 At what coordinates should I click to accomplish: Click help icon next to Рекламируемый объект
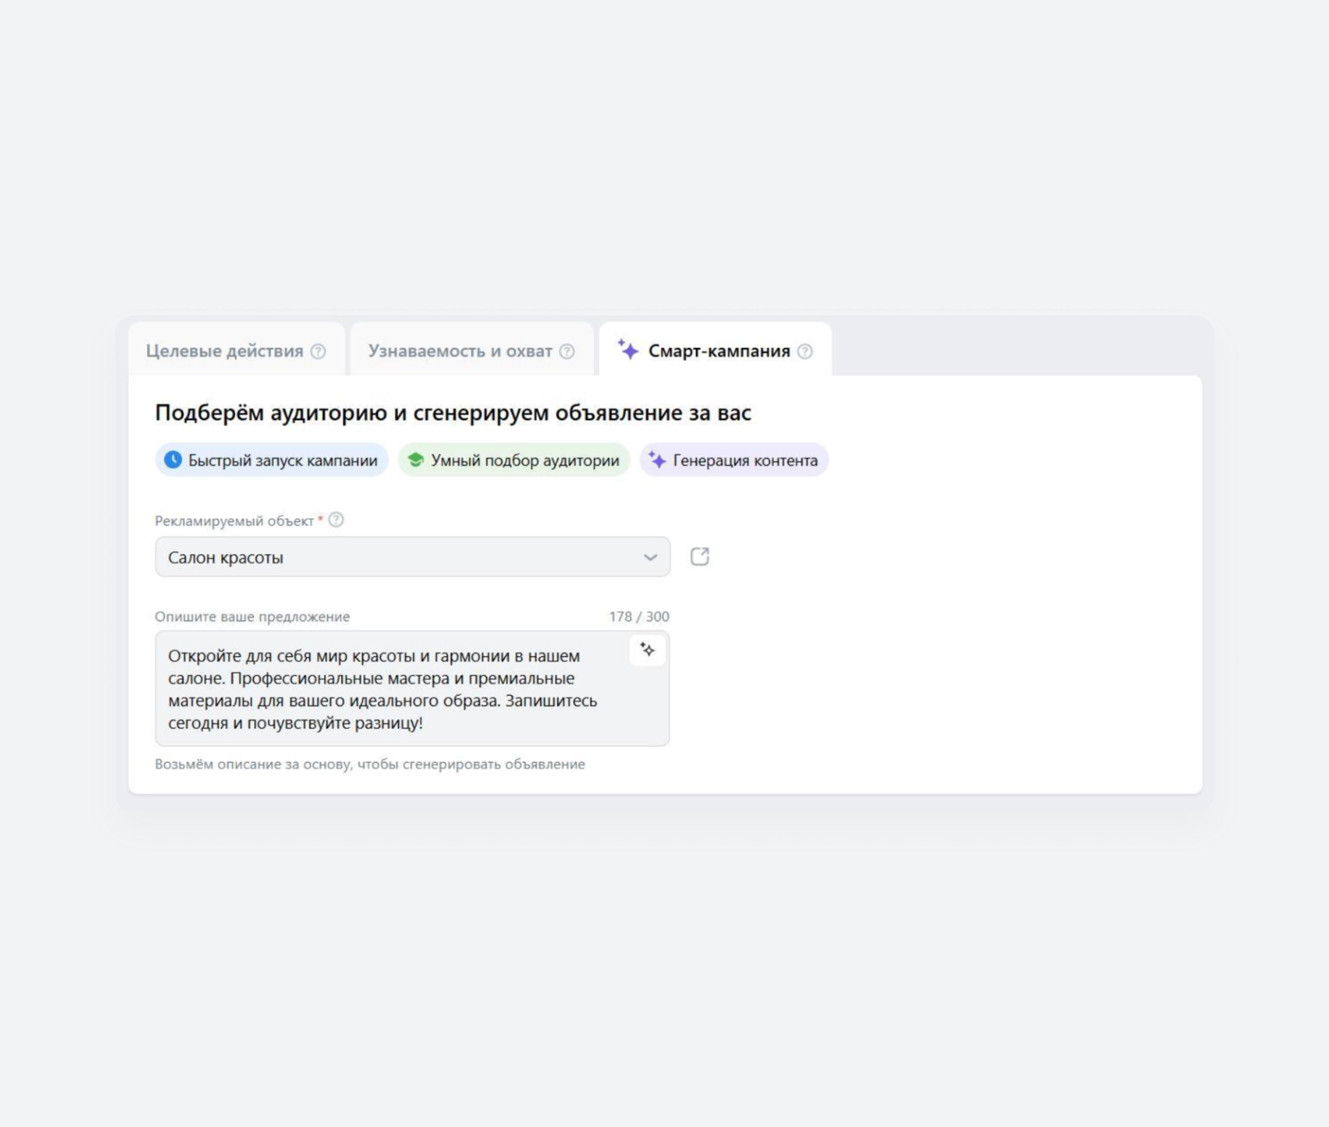coord(336,520)
